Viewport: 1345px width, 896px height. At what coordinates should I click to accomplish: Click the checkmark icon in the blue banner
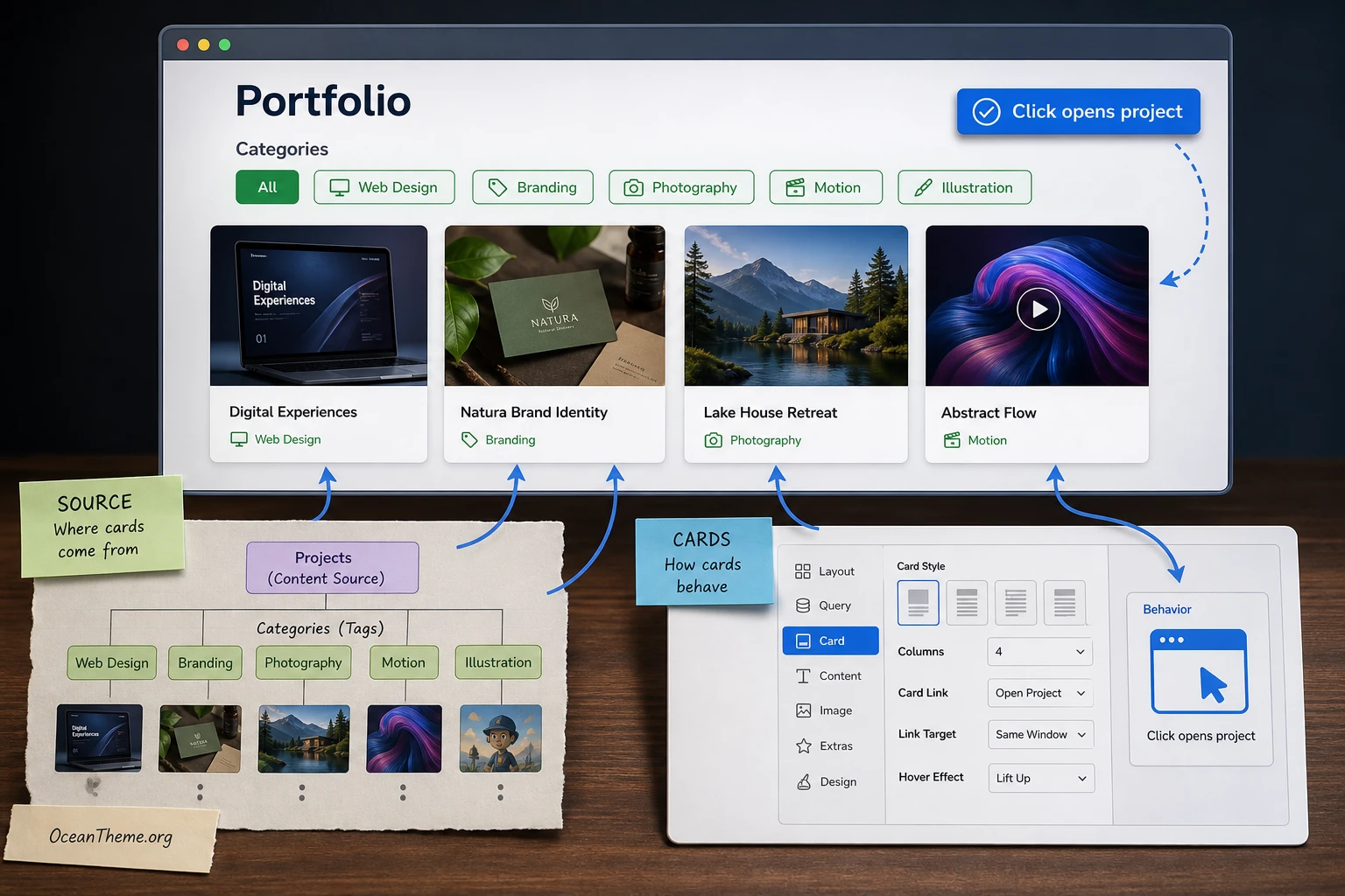[x=986, y=111]
